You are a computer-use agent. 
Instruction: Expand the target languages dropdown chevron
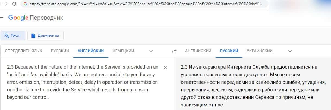(290, 51)
